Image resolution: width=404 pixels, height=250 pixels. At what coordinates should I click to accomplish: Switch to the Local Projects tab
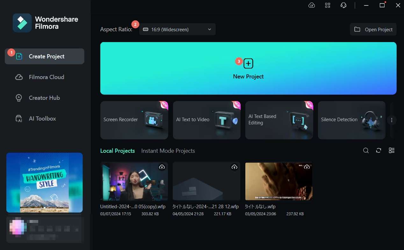[118, 151]
